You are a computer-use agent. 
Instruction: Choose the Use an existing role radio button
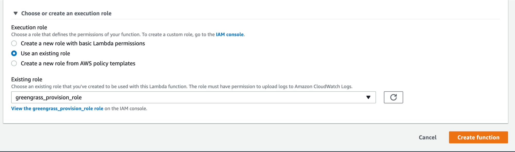coord(14,53)
